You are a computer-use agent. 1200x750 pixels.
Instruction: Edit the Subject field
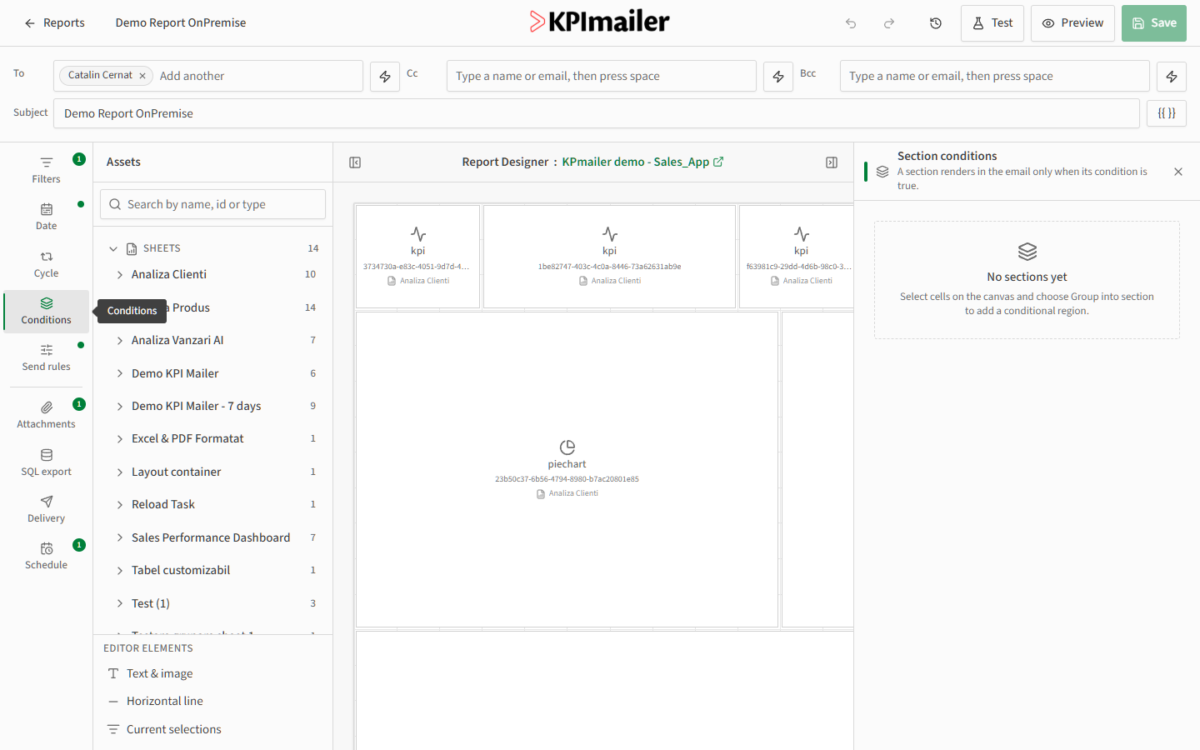(597, 113)
